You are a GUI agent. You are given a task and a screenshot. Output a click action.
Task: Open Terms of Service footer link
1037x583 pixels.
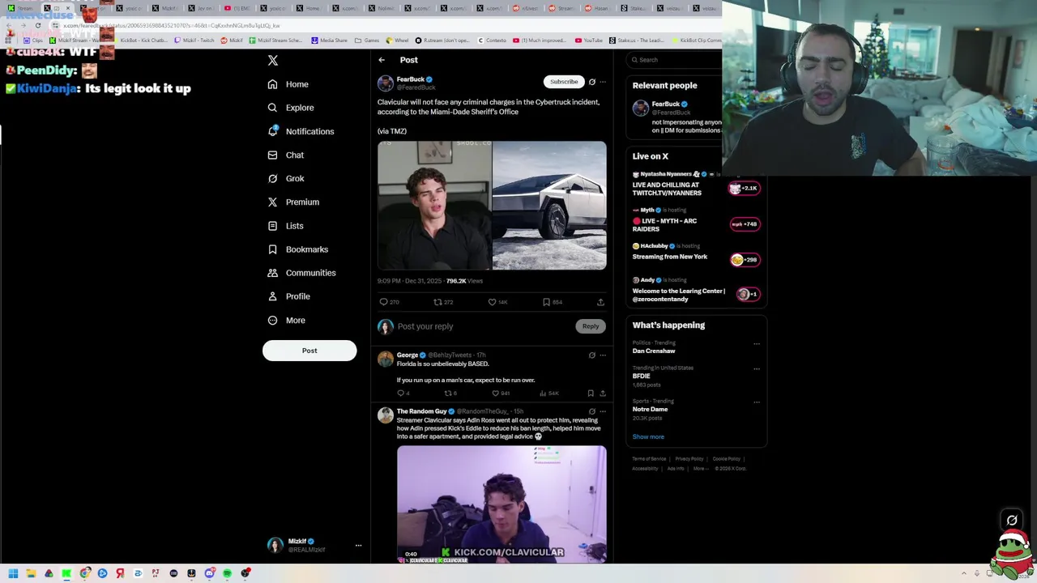coord(649,459)
